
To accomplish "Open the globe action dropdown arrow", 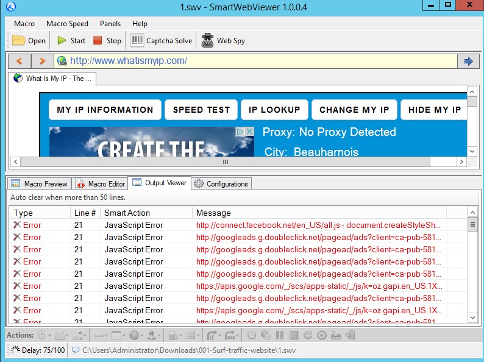I will click(141, 335).
